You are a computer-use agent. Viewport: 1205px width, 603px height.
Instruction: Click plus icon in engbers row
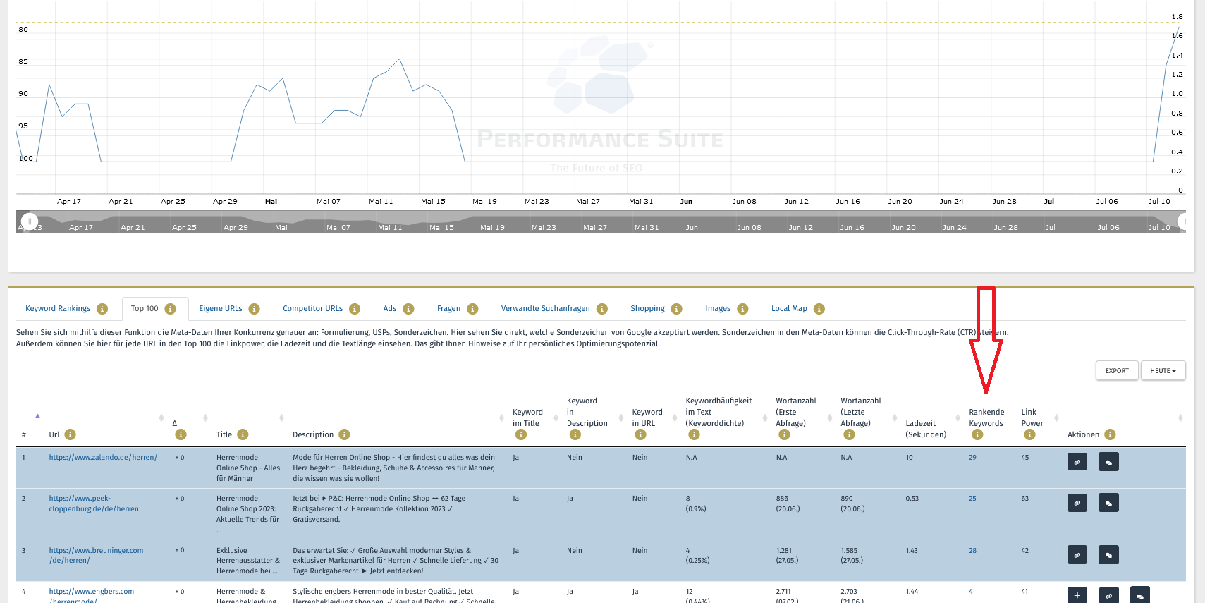click(x=1077, y=595)
